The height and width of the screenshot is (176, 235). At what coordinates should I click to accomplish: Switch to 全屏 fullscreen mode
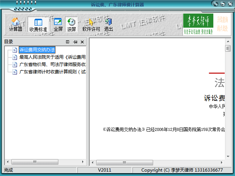(x=58, y=24)
